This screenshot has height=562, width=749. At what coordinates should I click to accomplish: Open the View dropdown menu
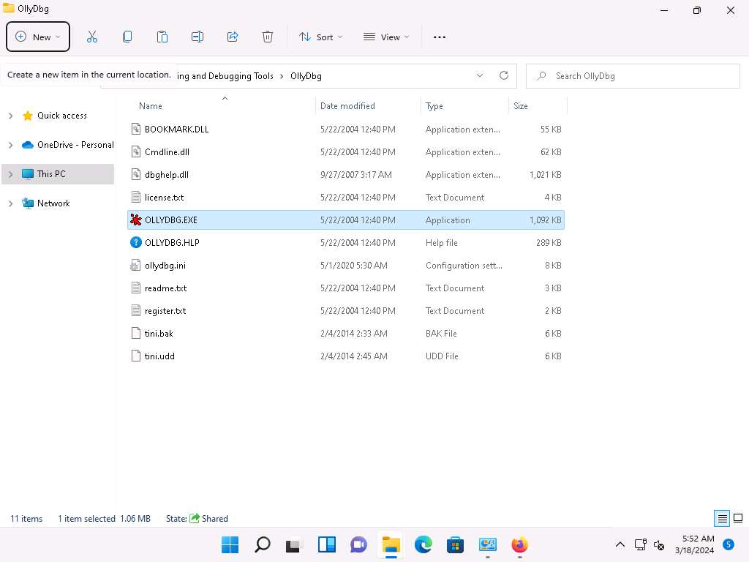click(x=386, y=37)
